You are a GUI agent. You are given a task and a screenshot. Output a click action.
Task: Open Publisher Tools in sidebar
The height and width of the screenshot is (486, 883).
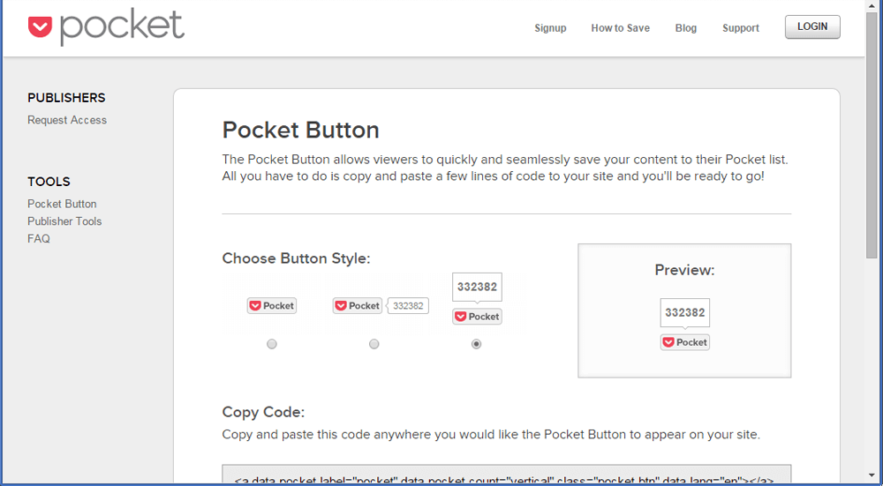pos(64,221)
